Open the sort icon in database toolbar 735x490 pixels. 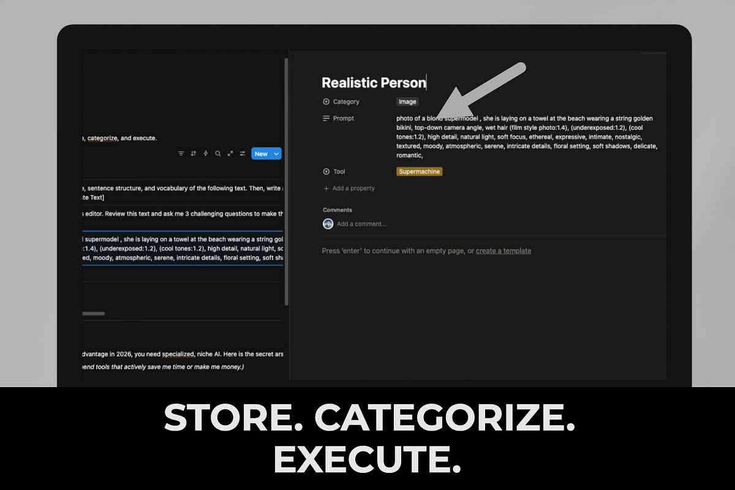pyautogui.click(x=194, y=154)
